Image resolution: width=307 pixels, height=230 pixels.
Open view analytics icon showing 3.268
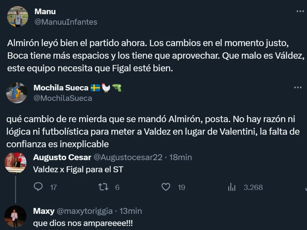(x=232, y=187)
